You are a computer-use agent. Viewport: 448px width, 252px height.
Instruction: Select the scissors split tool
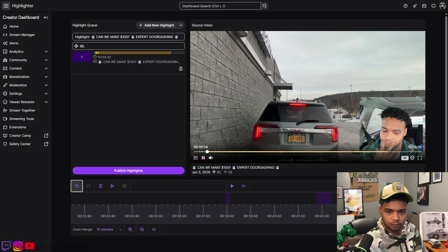tap(112, 186)
